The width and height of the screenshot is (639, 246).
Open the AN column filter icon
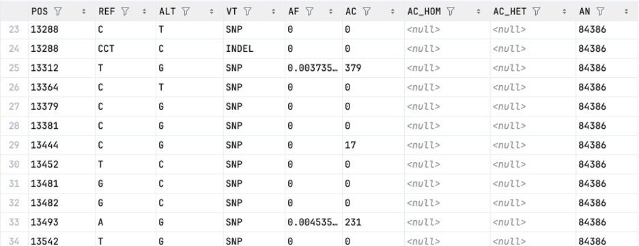pos(600,12)
